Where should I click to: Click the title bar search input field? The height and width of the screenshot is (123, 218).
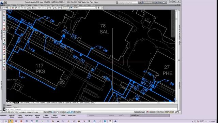[128, 2]
